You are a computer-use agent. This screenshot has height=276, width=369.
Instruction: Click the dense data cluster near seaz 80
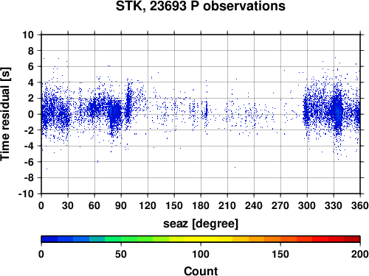click(x=115, y=113)
